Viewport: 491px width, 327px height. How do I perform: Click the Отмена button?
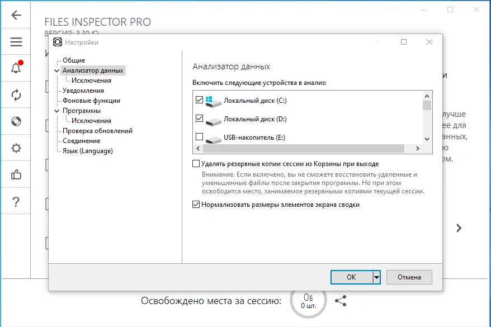coord(409,277)
